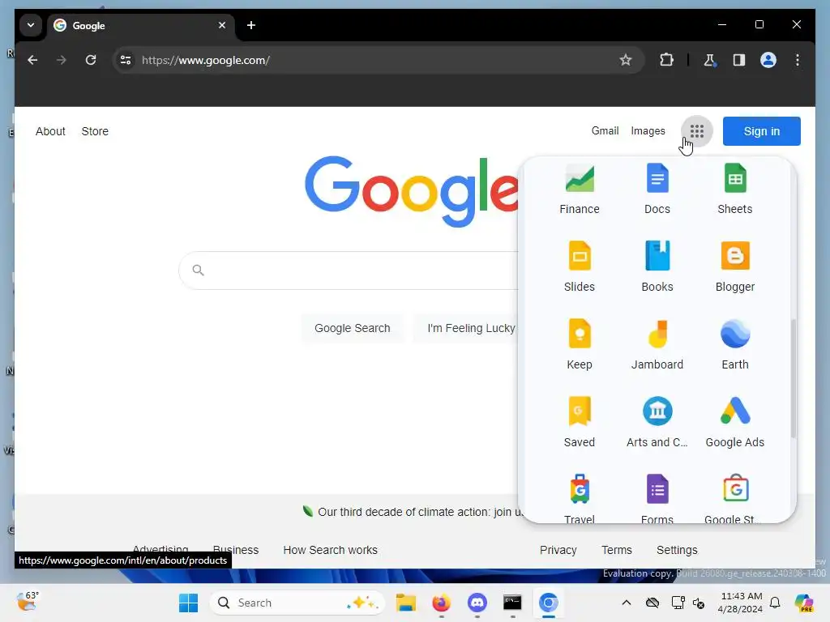This screenshot has height=622, width=830.
Task: Open Chrome Labs flask icon
Action: click(709, 60)
